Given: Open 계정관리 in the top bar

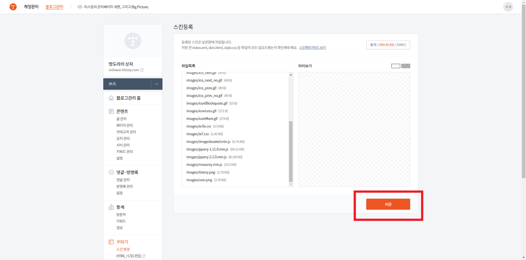Looking at the screenshot, I should pos(31,7).
